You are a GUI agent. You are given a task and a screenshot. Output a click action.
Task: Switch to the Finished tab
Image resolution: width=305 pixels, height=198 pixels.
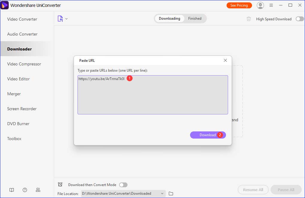(x=195, y=19)
